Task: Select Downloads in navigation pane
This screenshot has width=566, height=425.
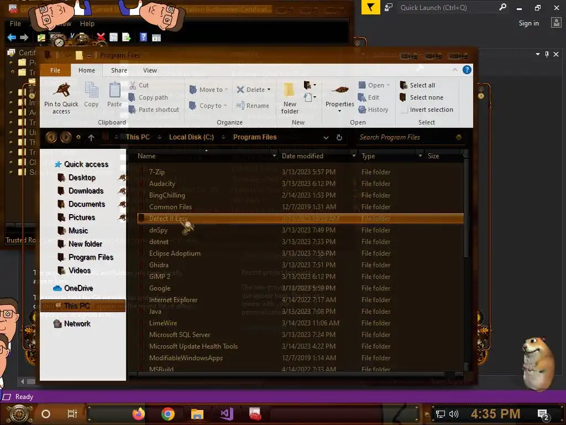Action: pos(86,191)
